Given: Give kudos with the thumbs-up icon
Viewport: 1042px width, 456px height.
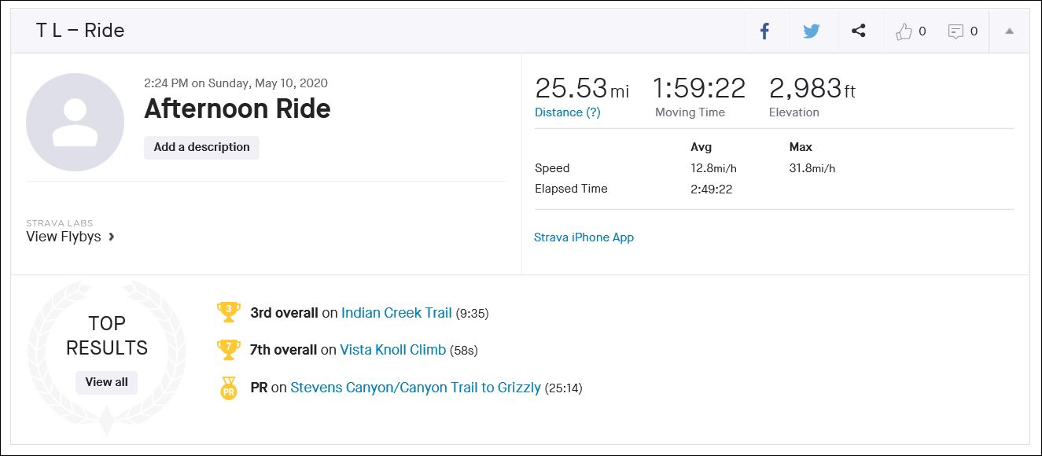Looking at the screenshot, I should (x=904, y=31).
